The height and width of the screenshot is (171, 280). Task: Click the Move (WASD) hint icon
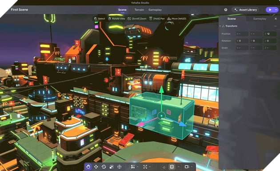click(169, 19)
